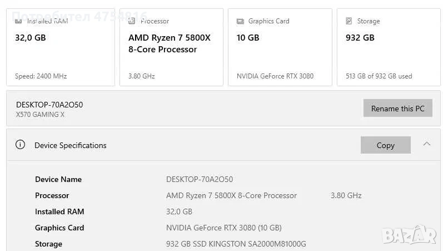Click the 10 GB Graphics Card value
Viewport: 443px width, 251px height.
point(248,38)
